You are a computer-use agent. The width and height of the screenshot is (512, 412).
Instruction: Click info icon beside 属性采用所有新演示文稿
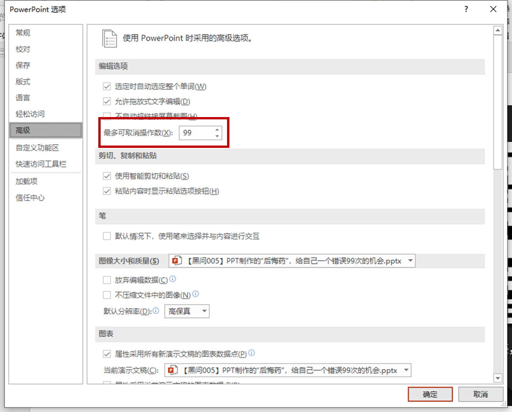point(251,353)
